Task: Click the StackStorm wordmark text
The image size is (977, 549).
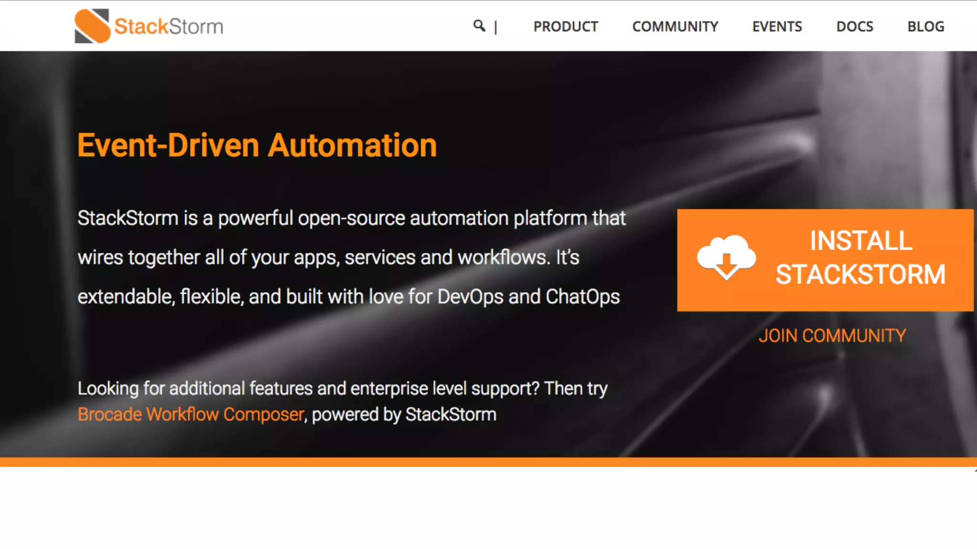Action: 168,27
